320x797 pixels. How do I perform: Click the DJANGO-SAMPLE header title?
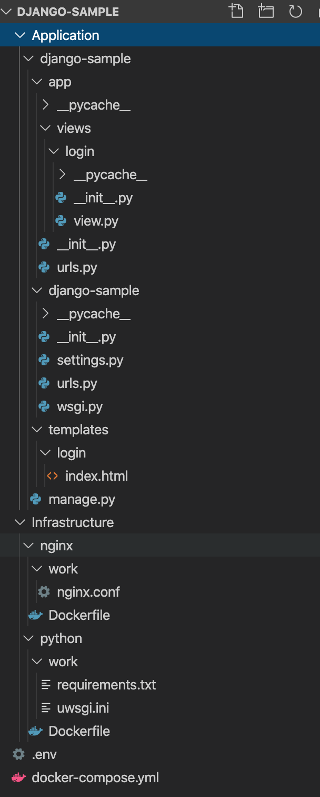click(x=68, y=12)
